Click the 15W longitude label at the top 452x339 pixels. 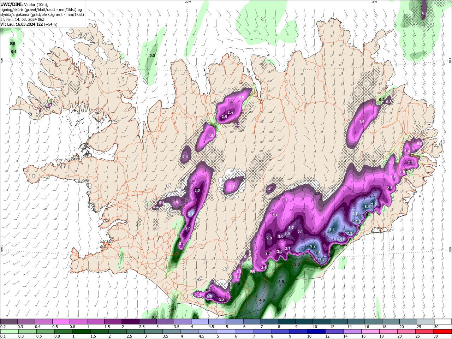coord(374,2)
